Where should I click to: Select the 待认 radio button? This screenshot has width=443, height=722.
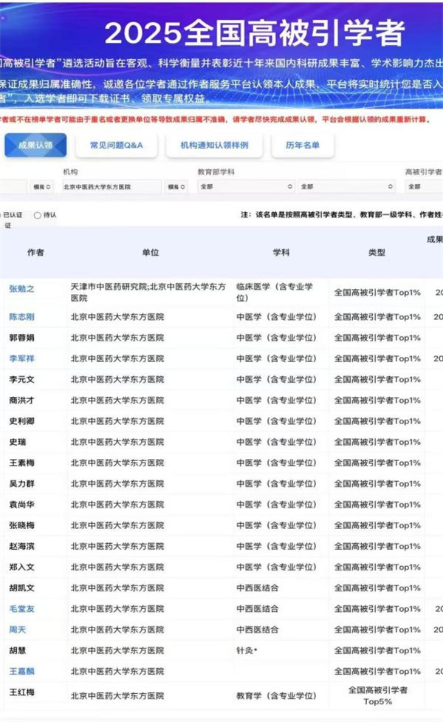coord(38,215)
